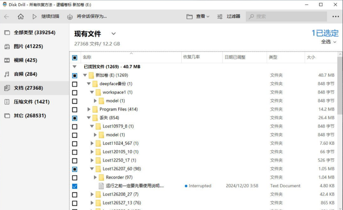
Task: Show the audio (284) category
Action: [x=34, y=74]
